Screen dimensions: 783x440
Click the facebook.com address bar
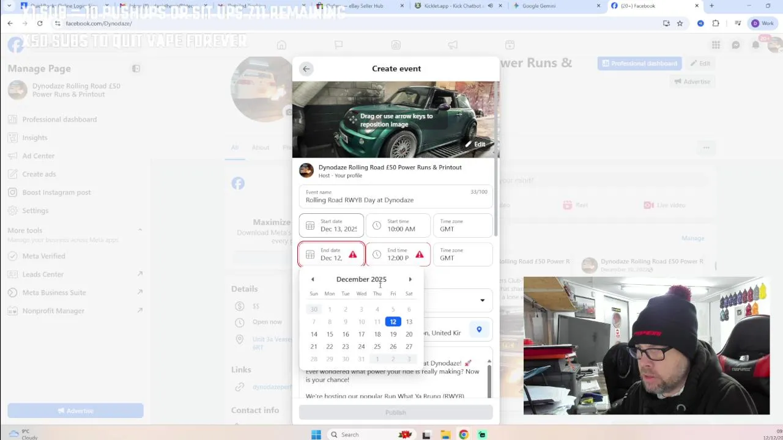coord(355,23)
